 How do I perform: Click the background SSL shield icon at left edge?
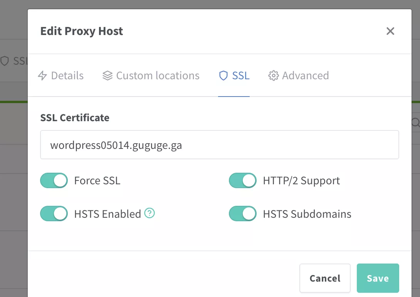tap(5, 61)
